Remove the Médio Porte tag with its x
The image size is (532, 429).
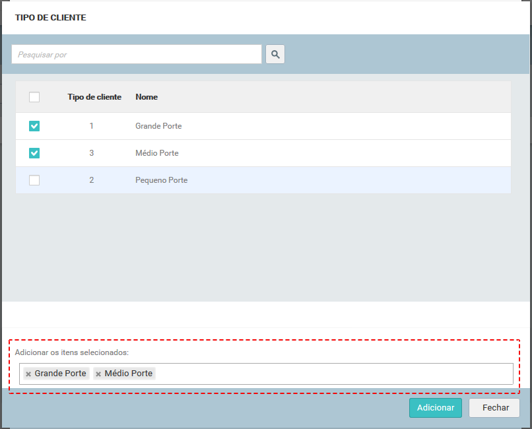click(98, 374)
